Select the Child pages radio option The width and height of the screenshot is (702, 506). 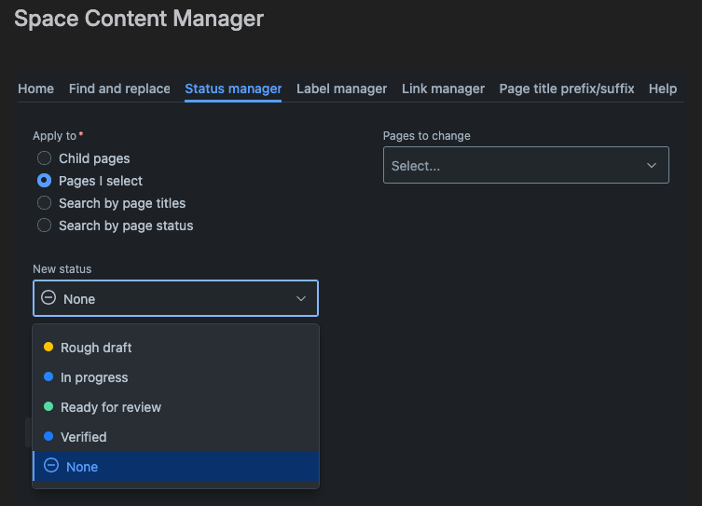[44, 157]
